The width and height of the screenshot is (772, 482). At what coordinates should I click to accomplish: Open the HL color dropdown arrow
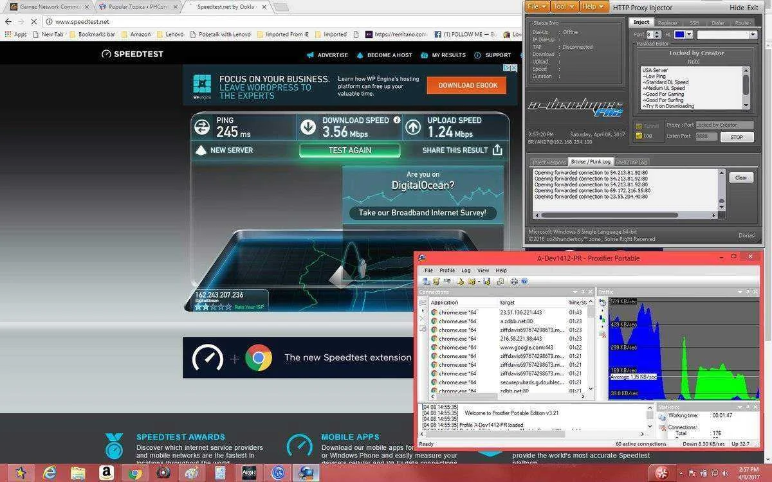click(x=689, y=35)
